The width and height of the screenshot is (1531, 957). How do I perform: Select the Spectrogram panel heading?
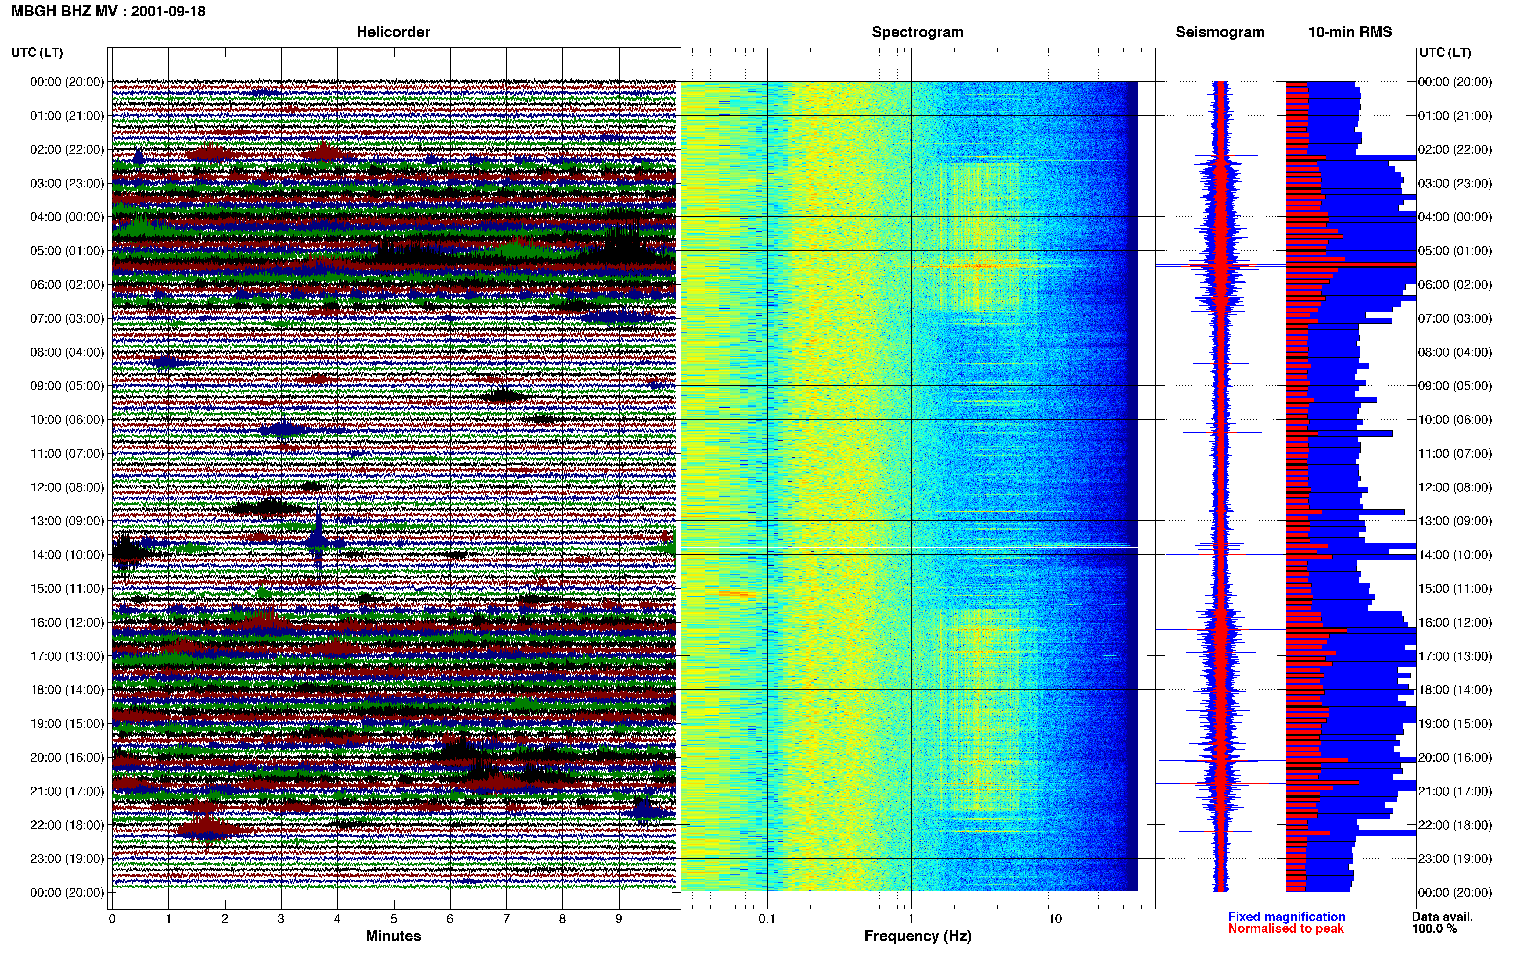(x=918, y=32)
